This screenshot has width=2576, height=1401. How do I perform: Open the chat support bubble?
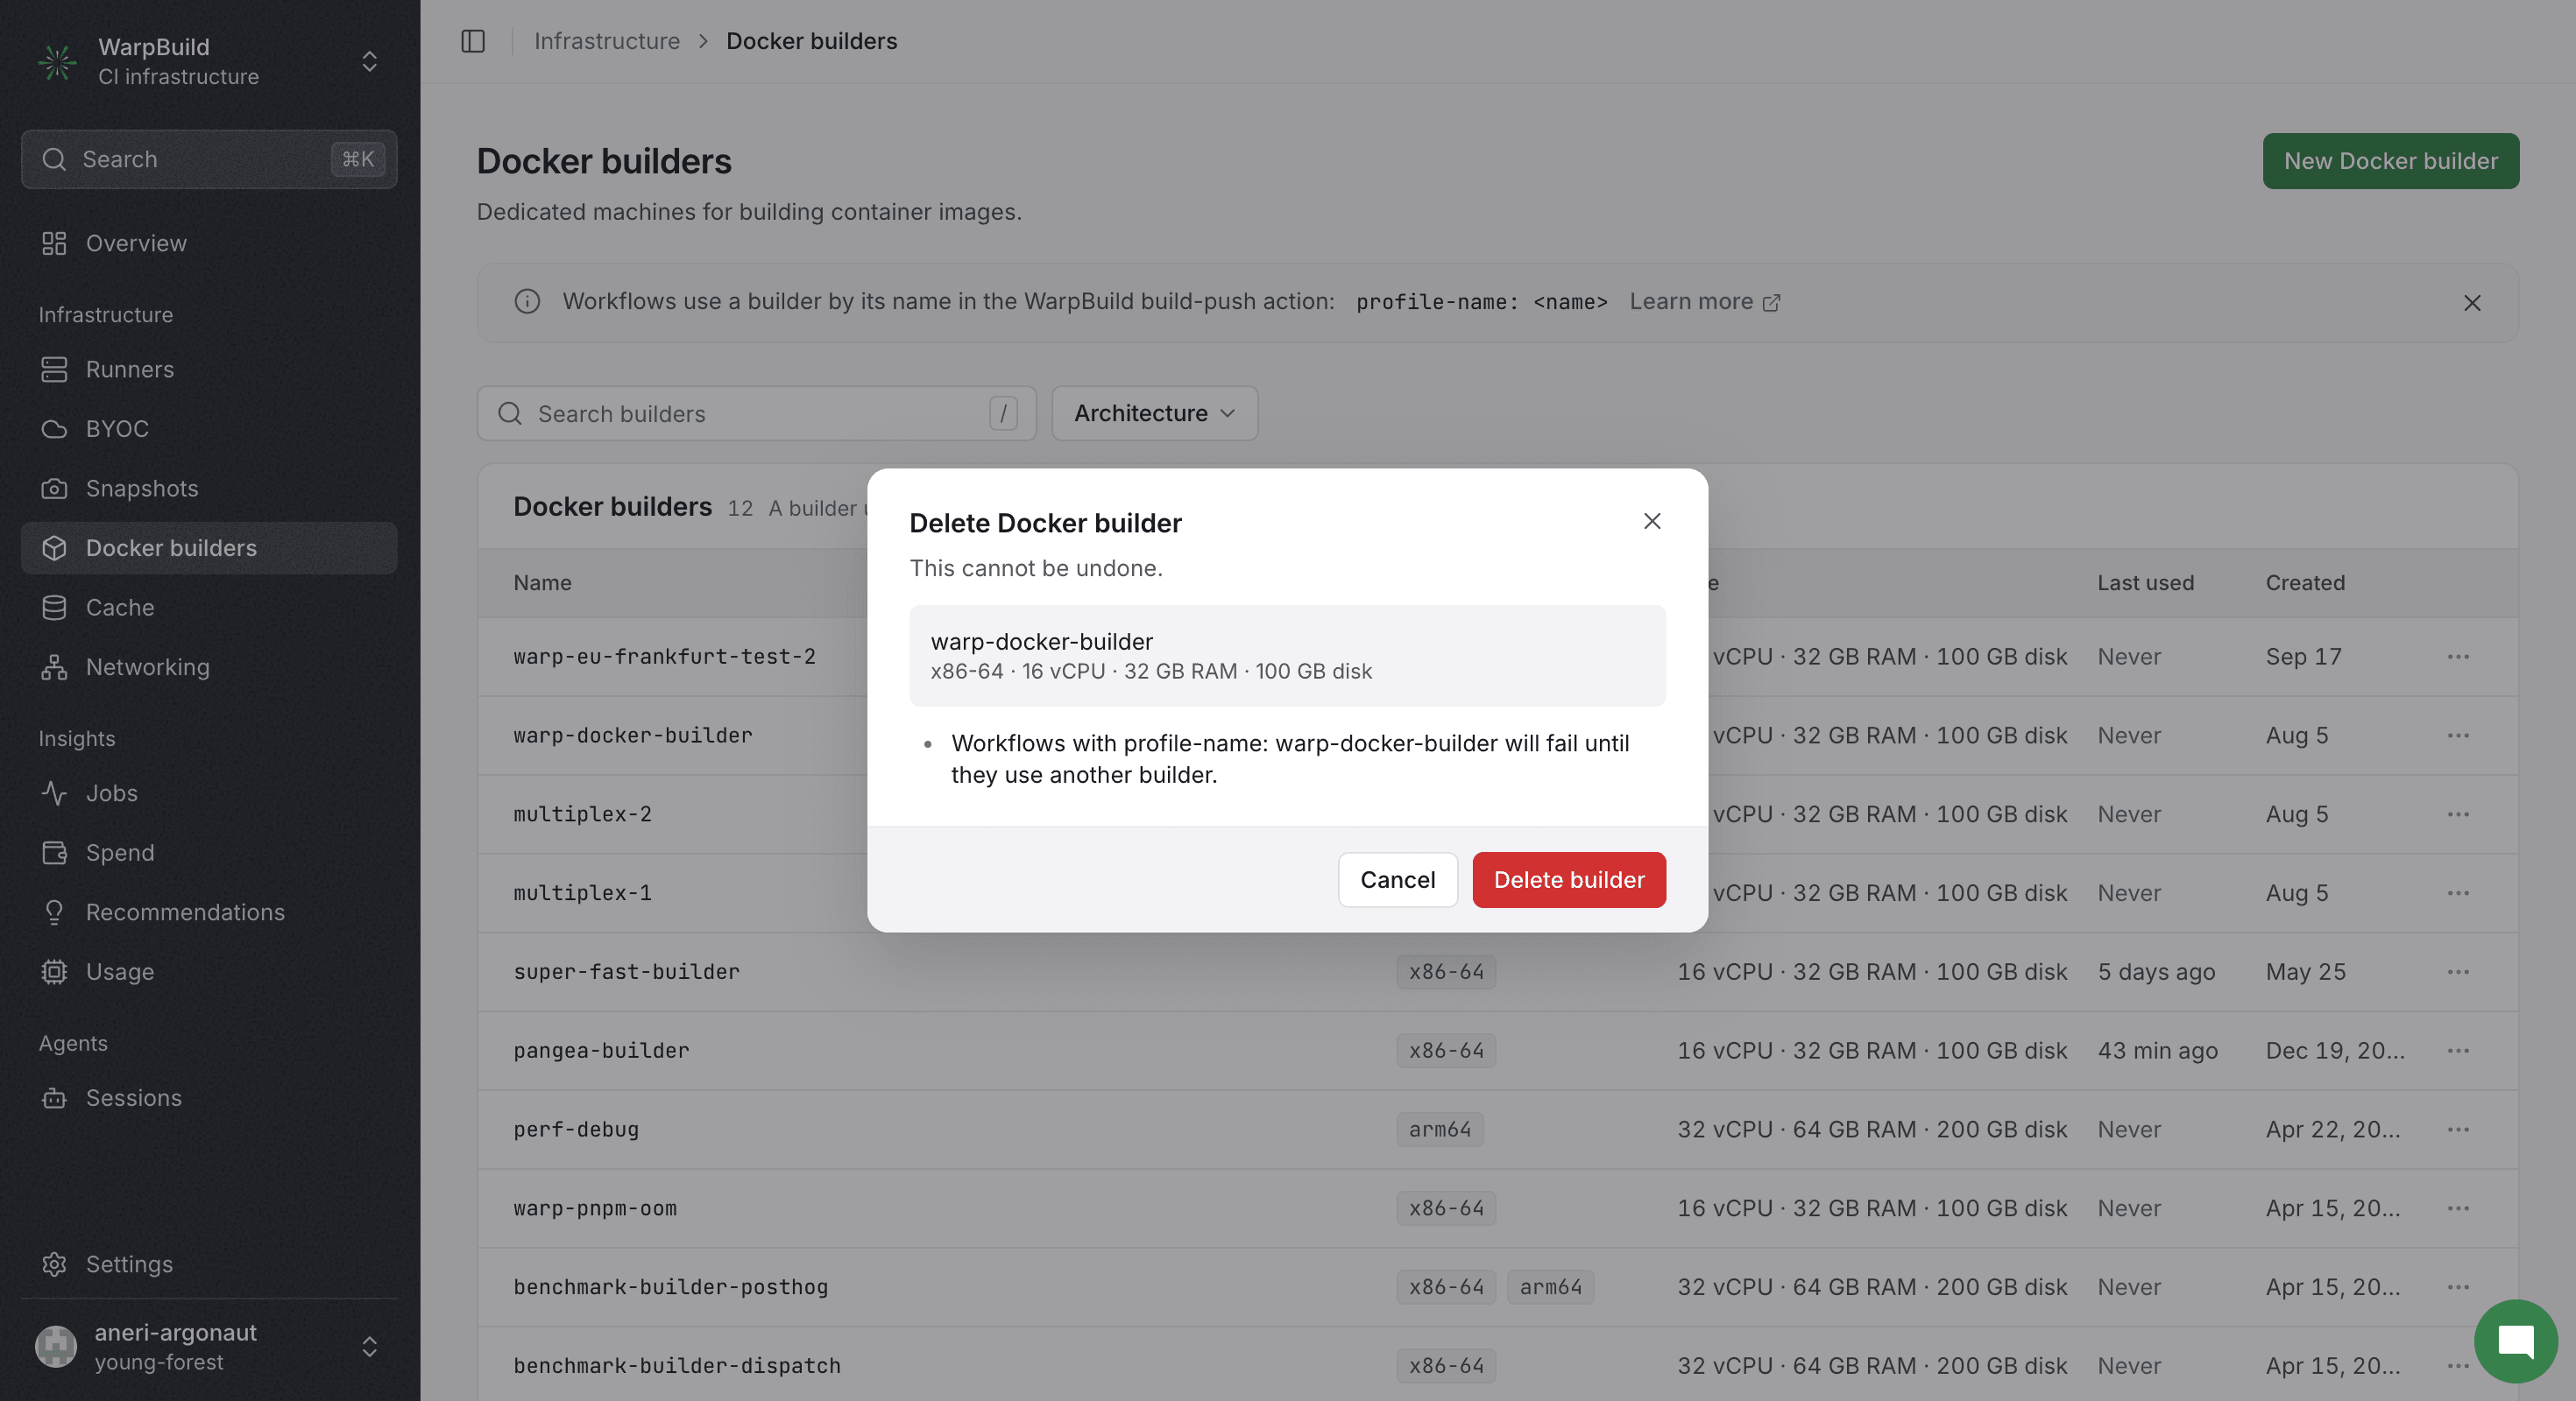pos(2515,1340)
